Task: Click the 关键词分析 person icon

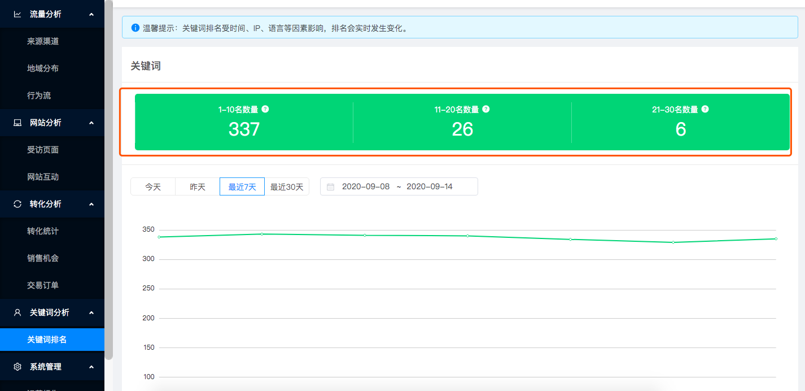Action: [17, 312]
